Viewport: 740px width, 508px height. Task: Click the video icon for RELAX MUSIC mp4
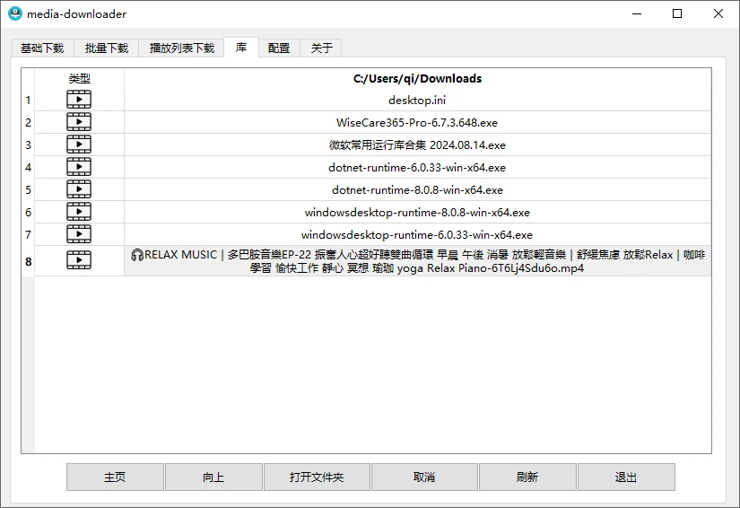point(79,260)
